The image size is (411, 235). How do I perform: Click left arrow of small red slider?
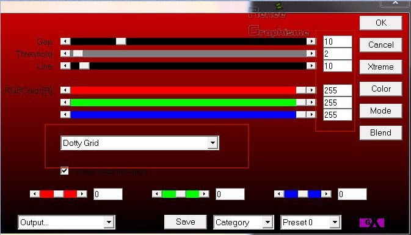coord(35,194)
